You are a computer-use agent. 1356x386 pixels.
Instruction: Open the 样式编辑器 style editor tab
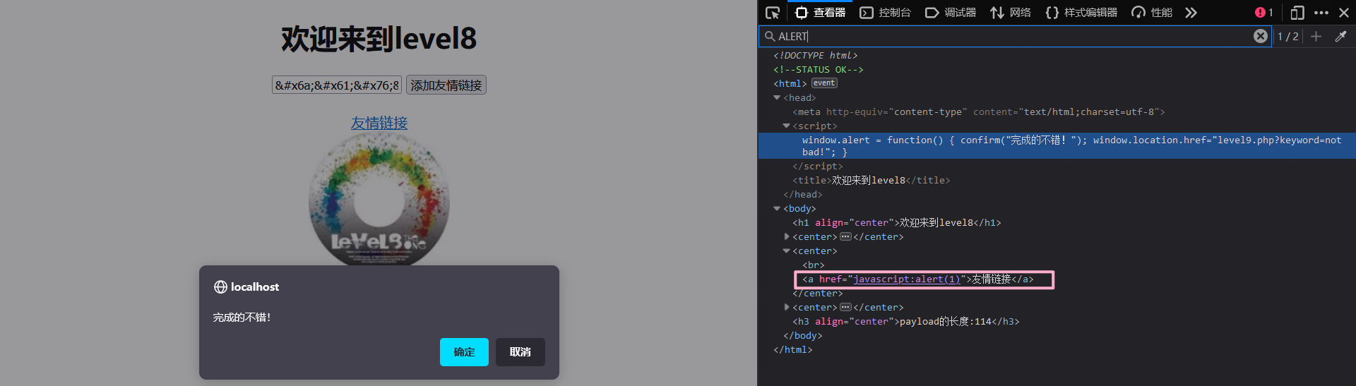pos(1081,13)
